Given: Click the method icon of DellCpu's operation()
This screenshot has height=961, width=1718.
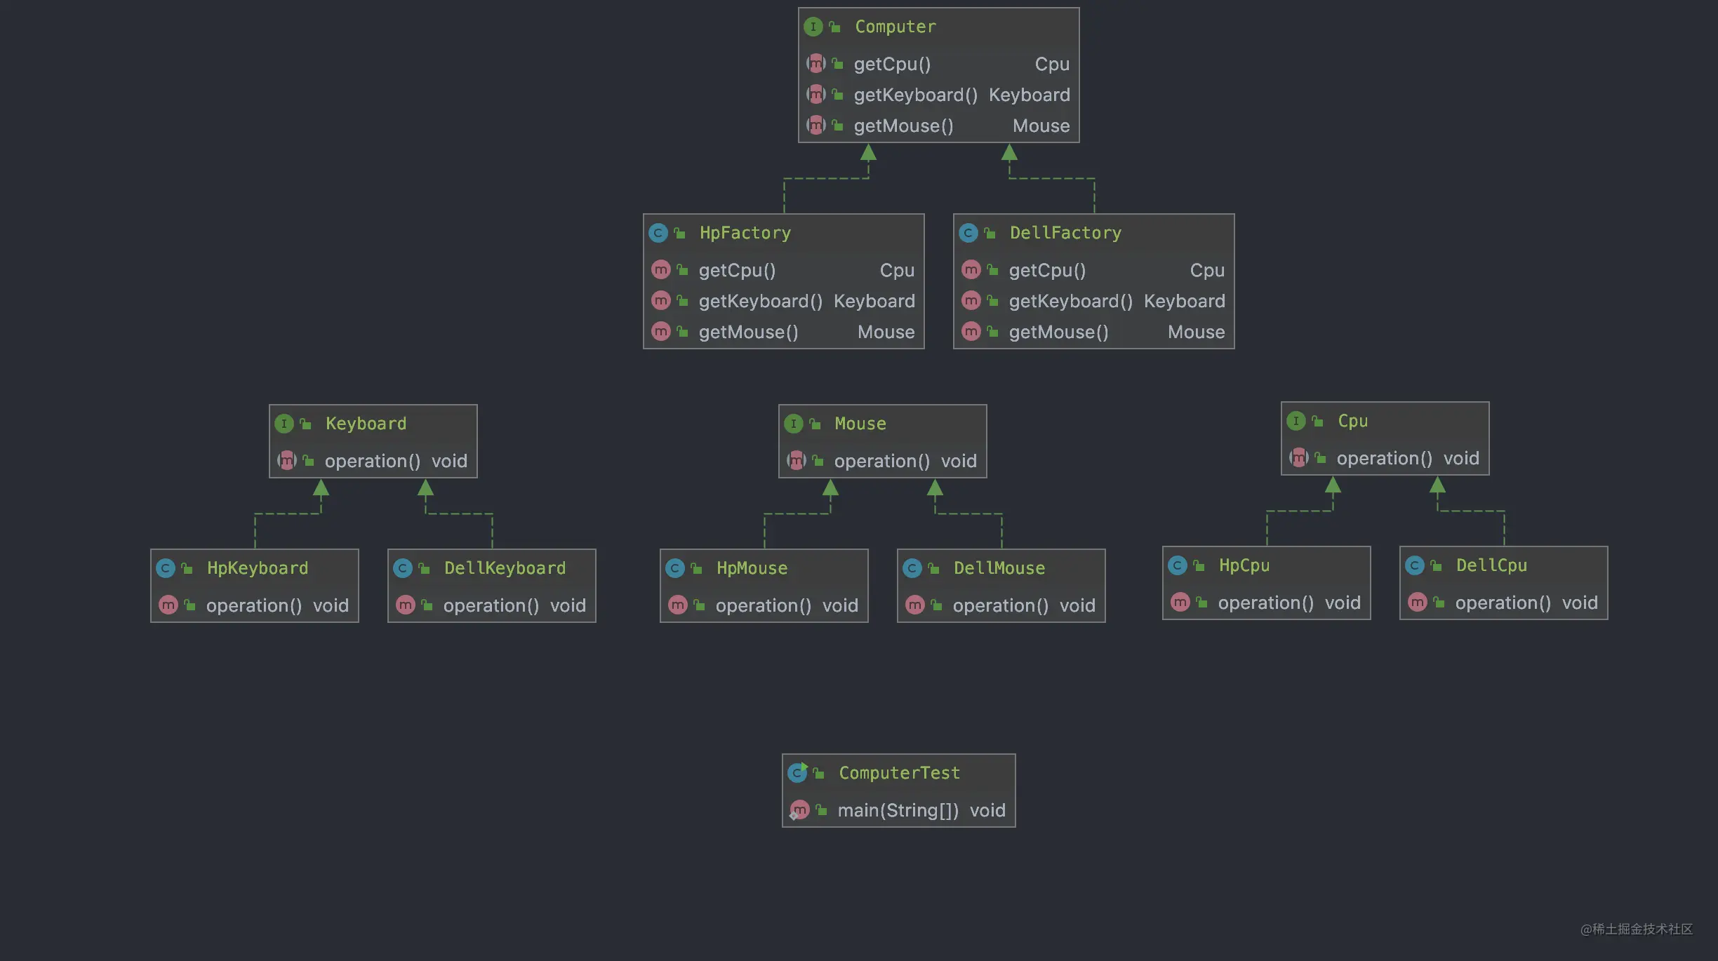Looking at the screenshot, I should click(x=1418, y=603).
